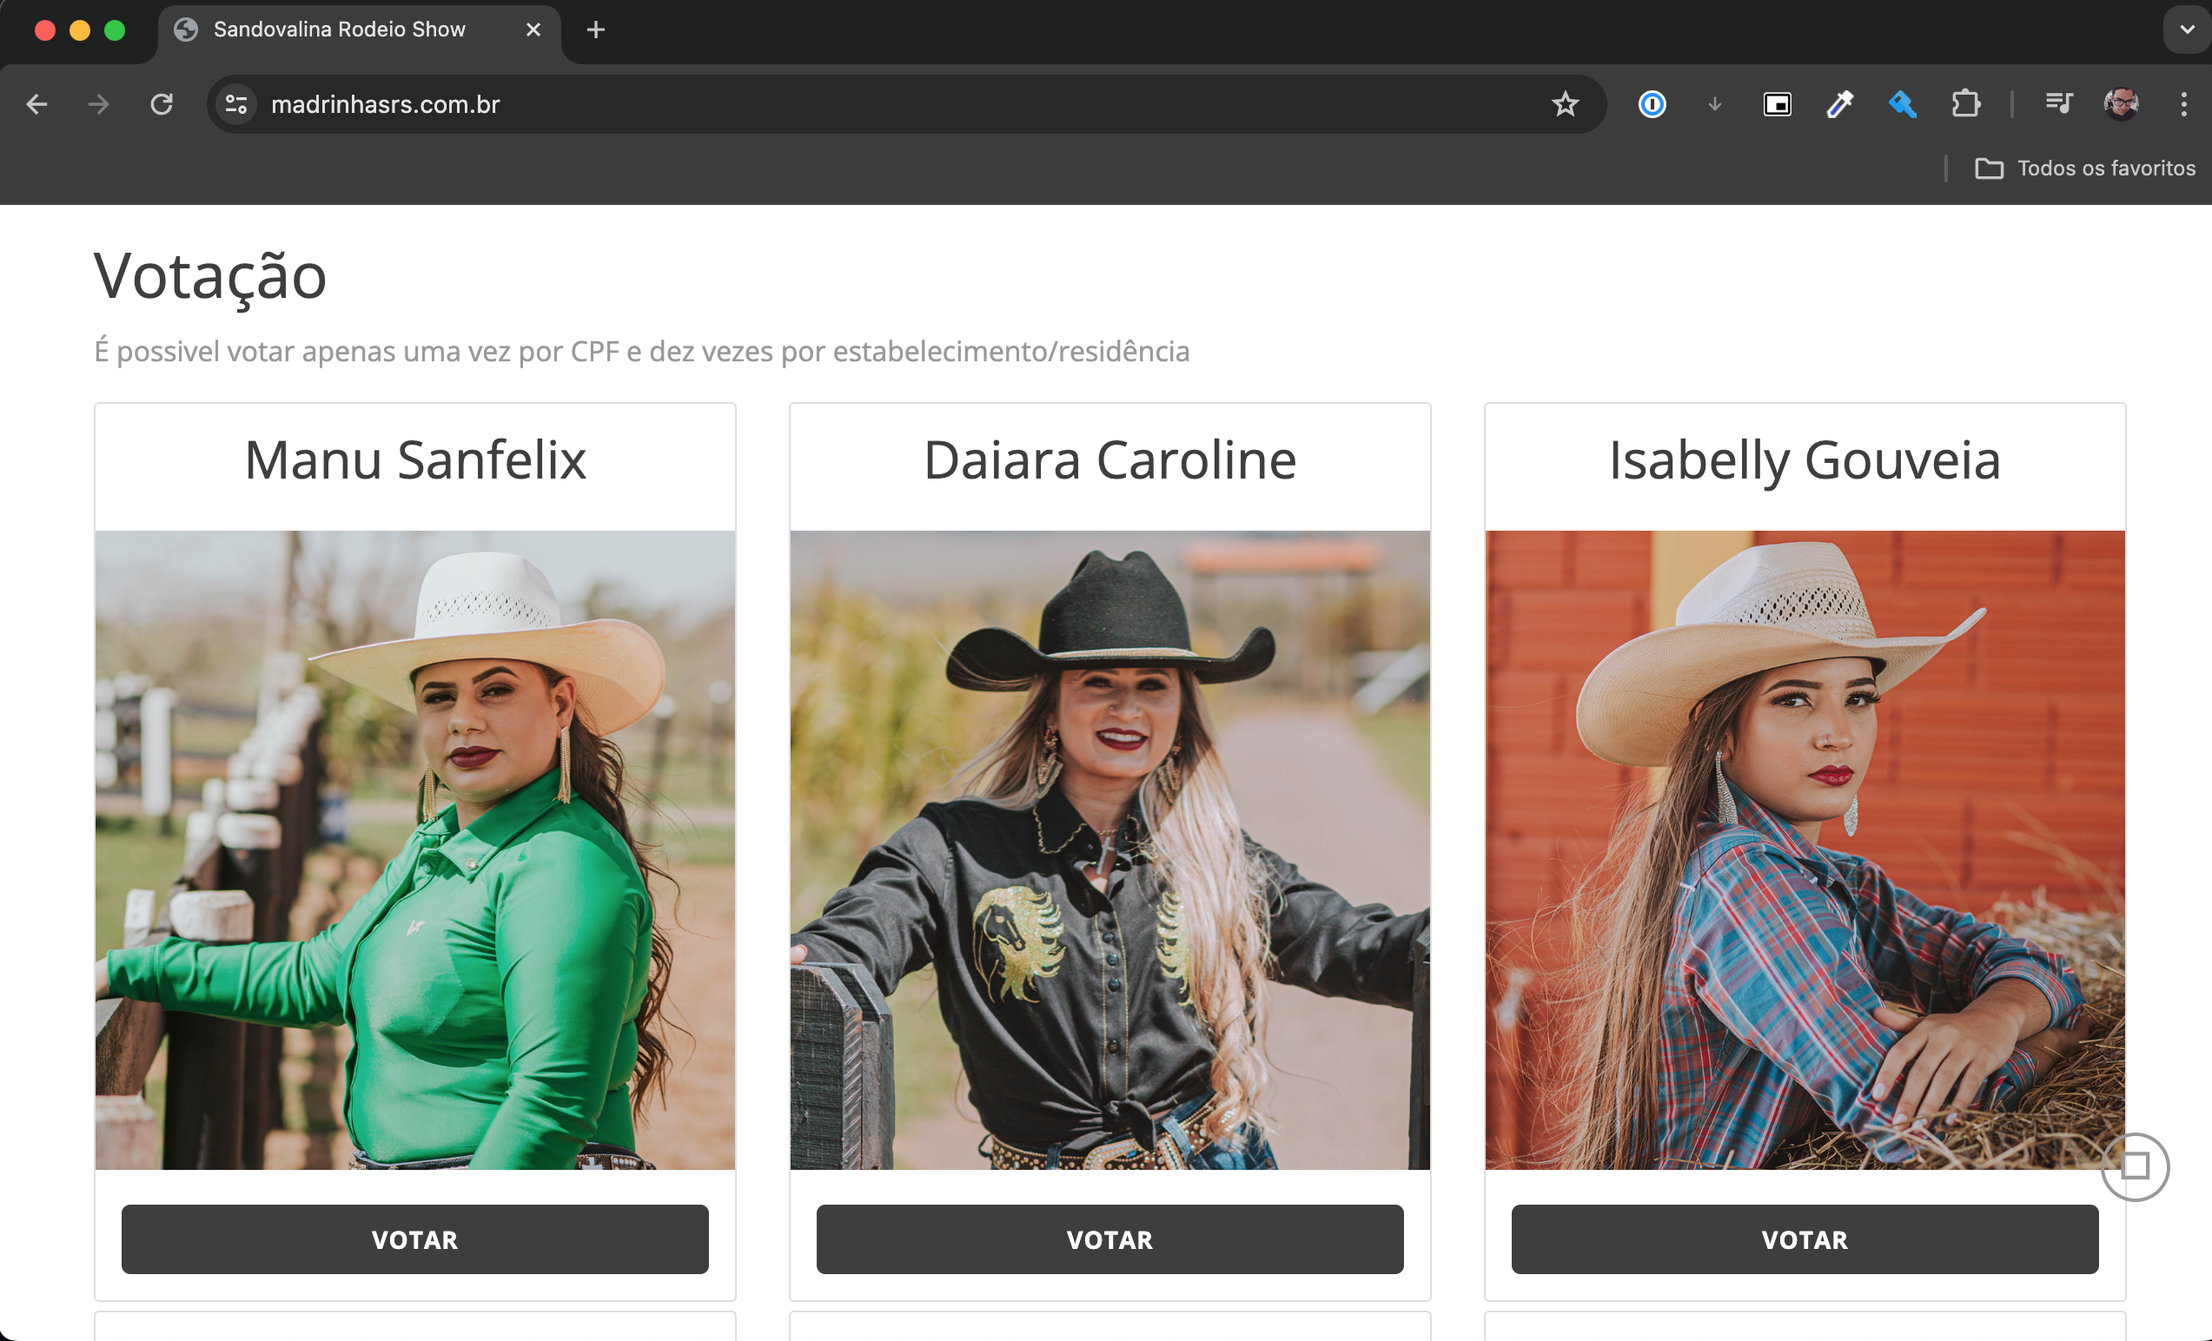
Task: Click the voting rules subtitle about CPF
Action: 642,351
